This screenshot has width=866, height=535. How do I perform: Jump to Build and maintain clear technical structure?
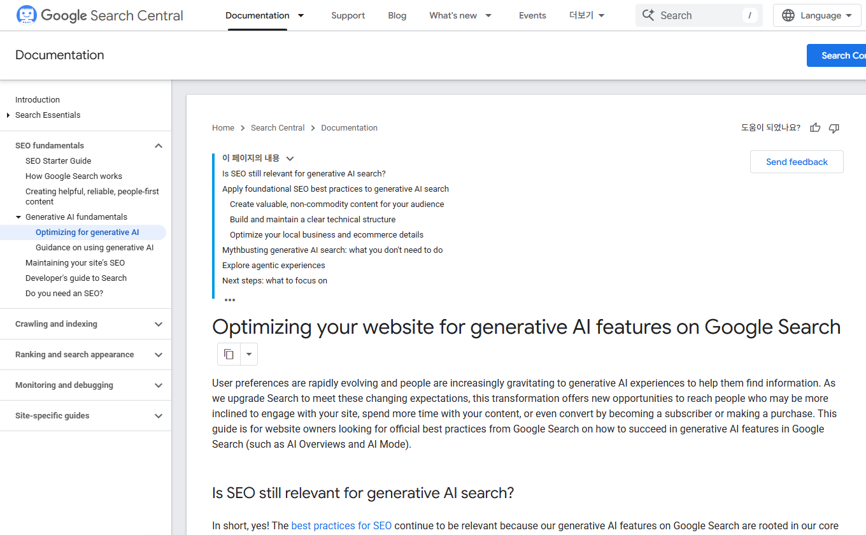click(313, 220)
